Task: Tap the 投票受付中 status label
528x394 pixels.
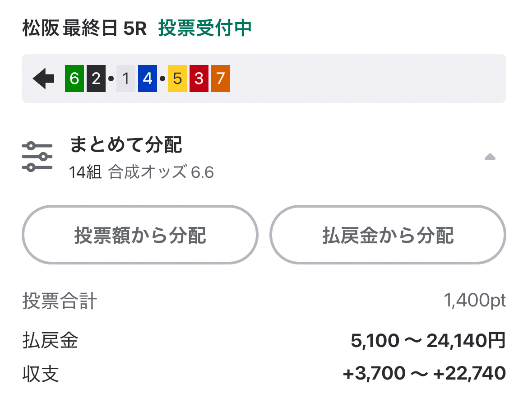Action: pyautogui.click(x=205, y=28)
